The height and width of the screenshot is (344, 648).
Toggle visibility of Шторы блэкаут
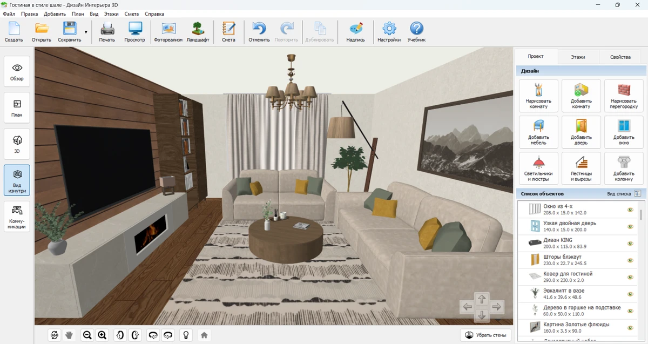tap(630, 260)
